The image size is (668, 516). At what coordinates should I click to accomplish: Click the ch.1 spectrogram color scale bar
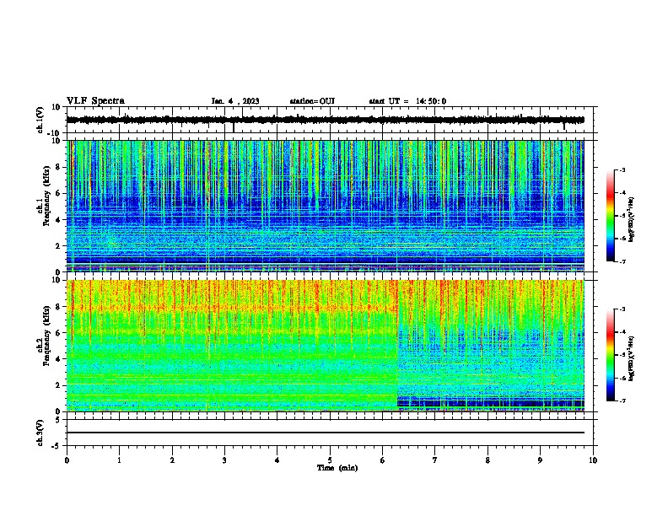610,216
